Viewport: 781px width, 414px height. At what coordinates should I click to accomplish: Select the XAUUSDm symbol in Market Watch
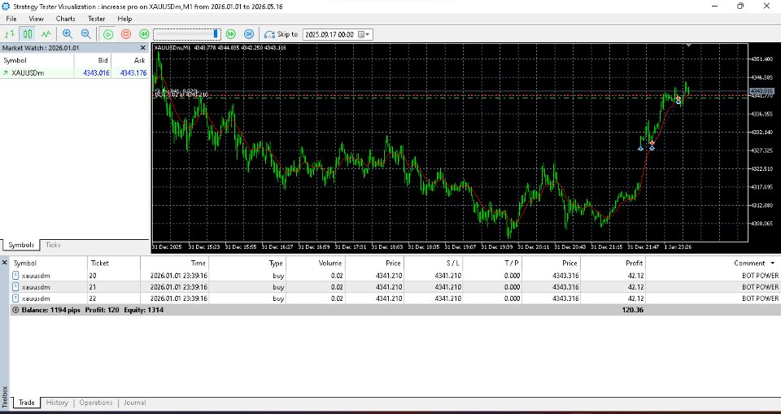[75, 72]
